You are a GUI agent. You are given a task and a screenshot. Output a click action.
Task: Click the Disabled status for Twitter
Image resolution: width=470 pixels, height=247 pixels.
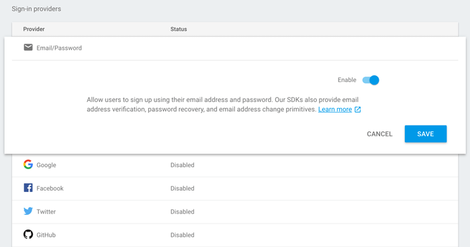pyautogui.click(x=182, y=211)
